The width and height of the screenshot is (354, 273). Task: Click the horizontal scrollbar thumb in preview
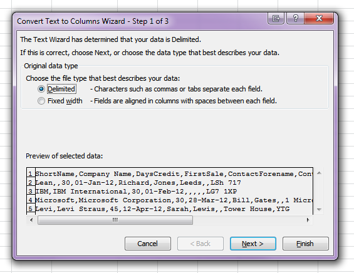(x=115, y=220)
